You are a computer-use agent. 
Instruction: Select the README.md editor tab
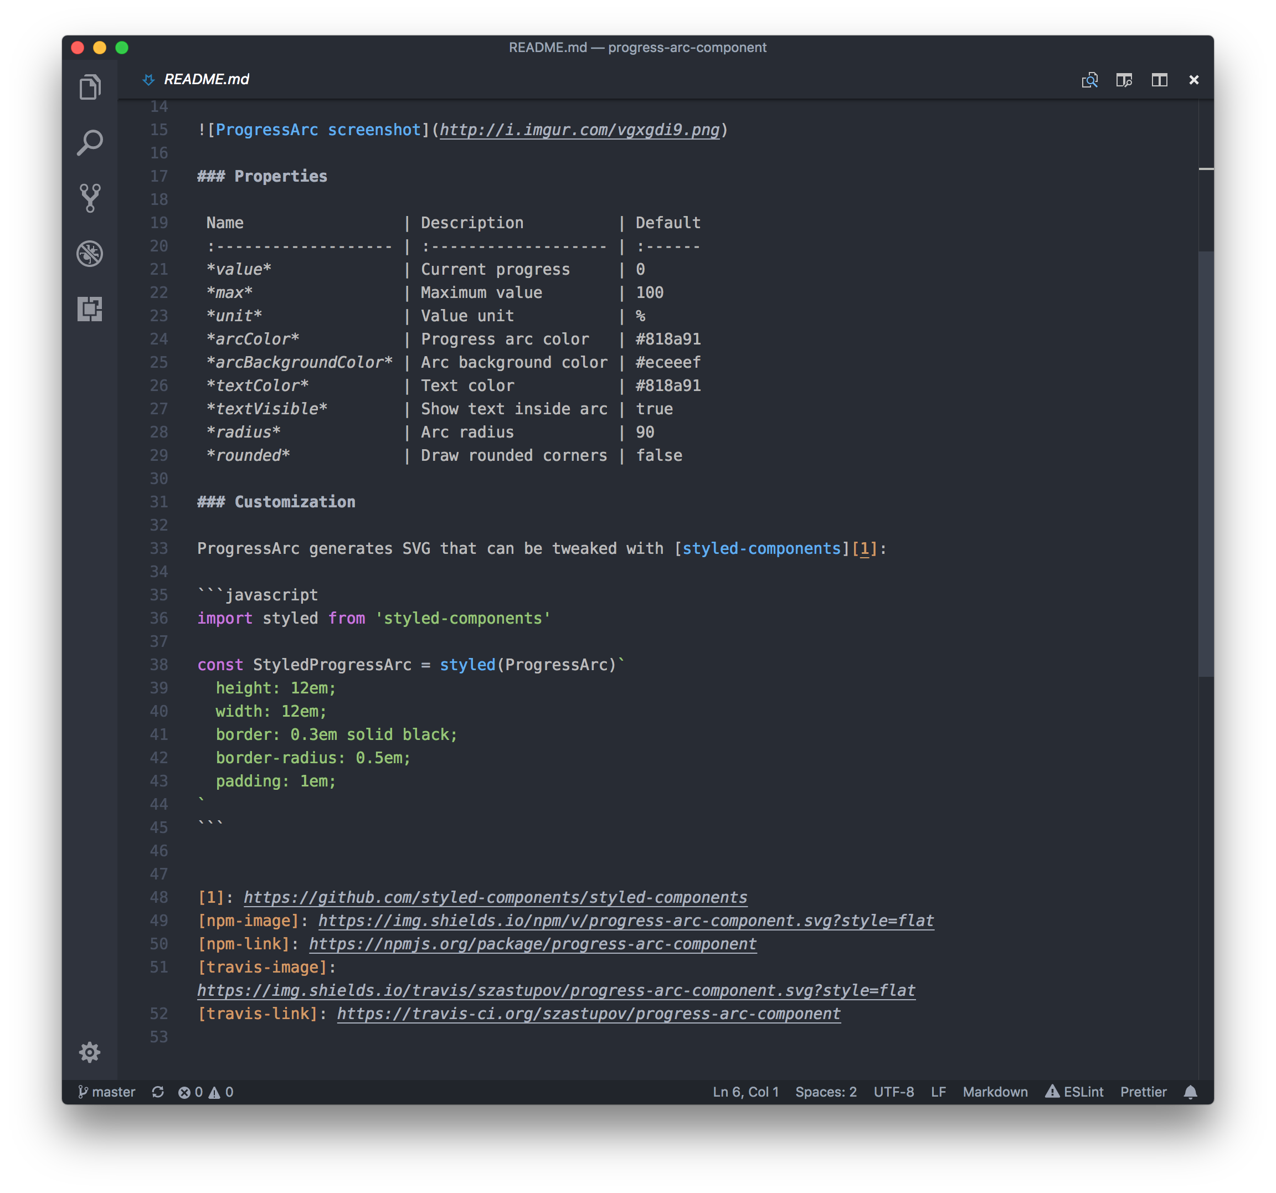tap(206, 80)
